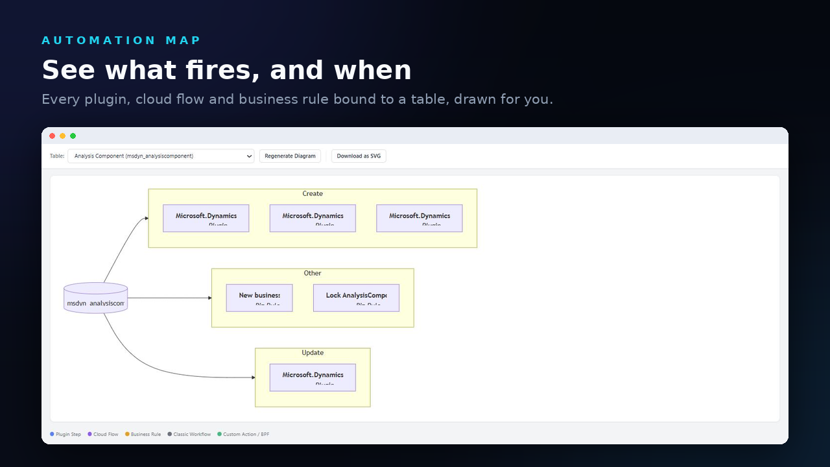830x467 pixels.
Task: Click the "New business" Biz Rule node
Action: [x=259, y=298]
